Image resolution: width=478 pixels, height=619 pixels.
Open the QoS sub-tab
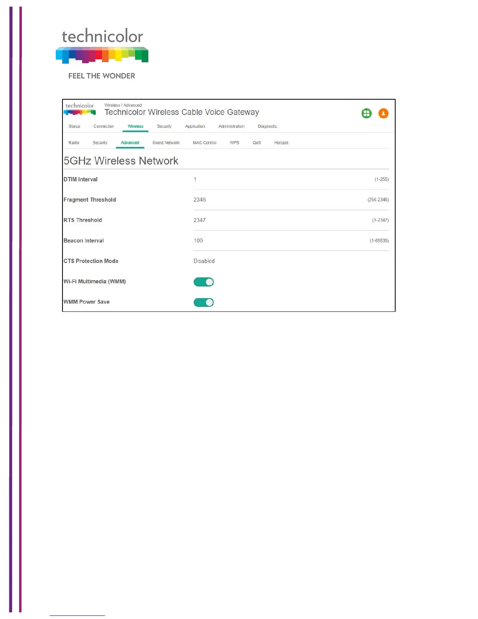[257, 143]
